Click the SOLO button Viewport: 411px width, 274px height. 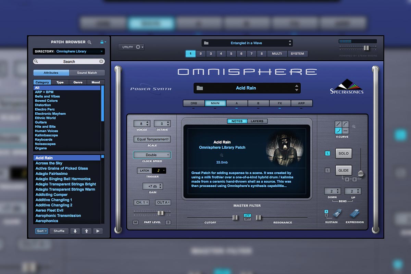[x=344, y=153]
